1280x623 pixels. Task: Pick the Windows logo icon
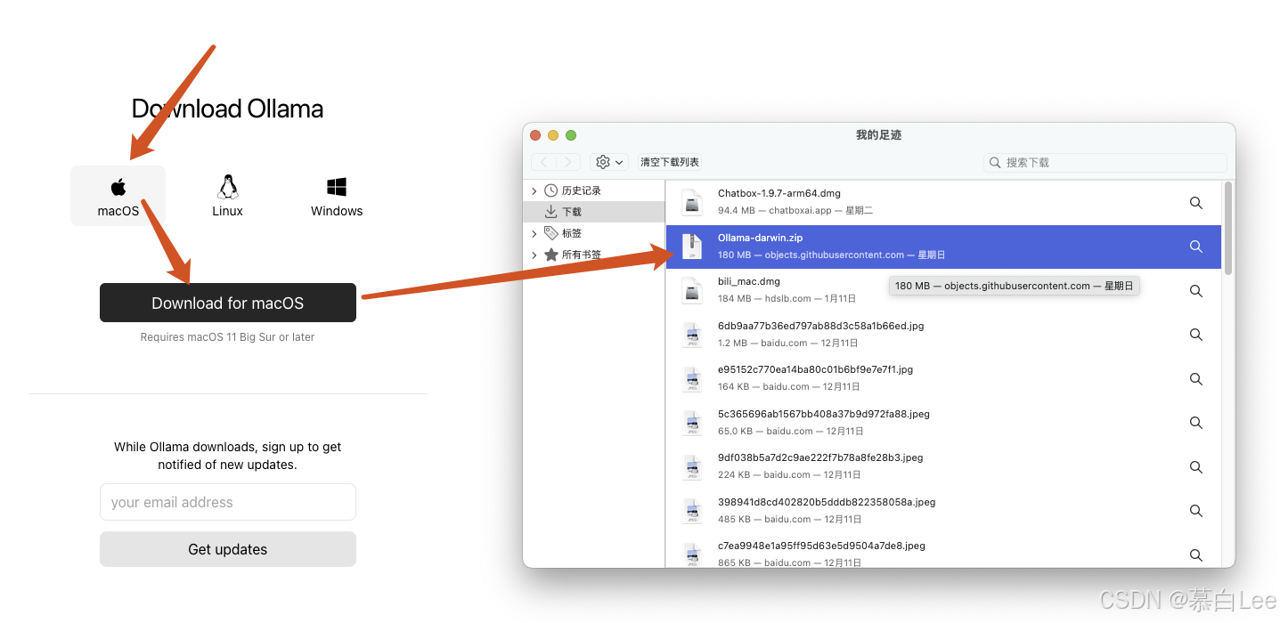(337, 187)
